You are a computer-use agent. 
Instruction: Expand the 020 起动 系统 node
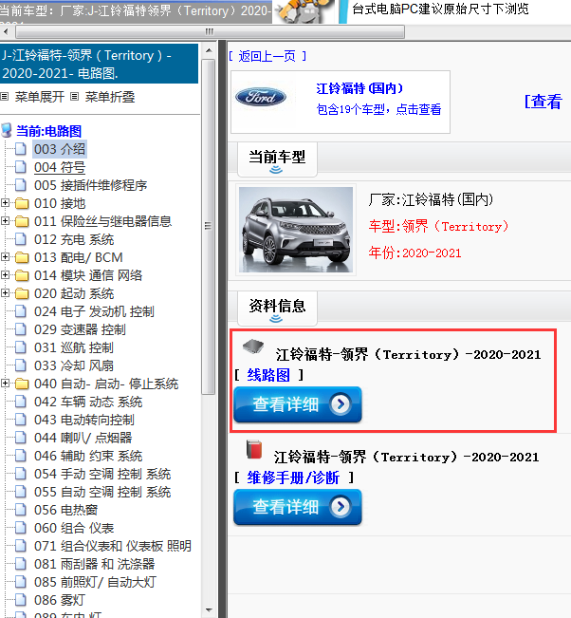click(x=5, y=293)
